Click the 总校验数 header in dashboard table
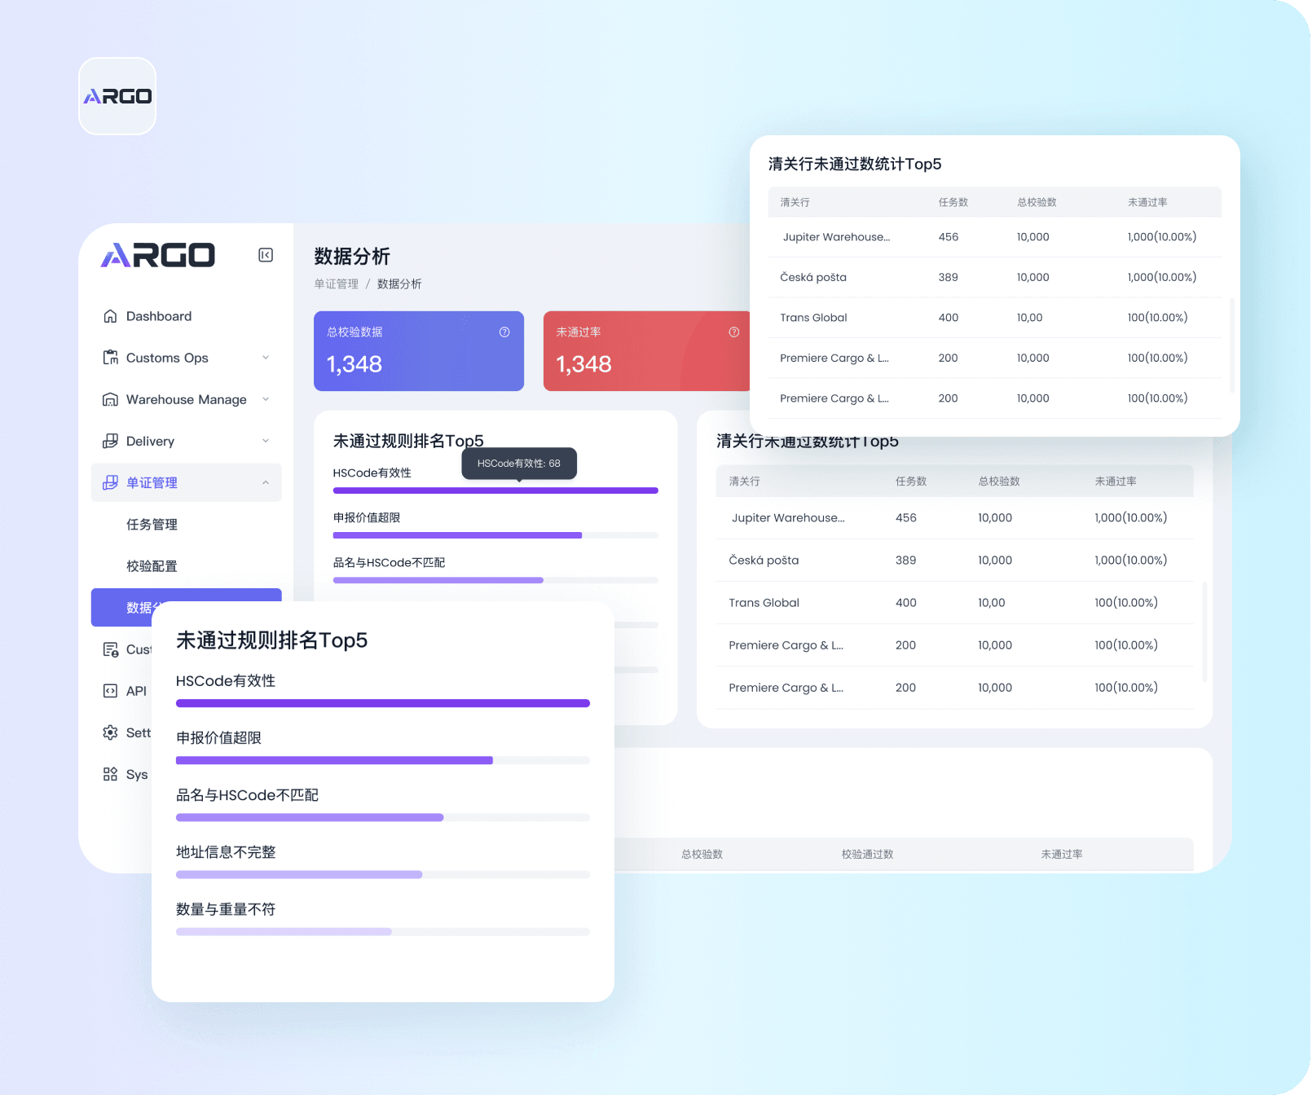The width and height of the screenshot is (1312, 1095). 999,482
